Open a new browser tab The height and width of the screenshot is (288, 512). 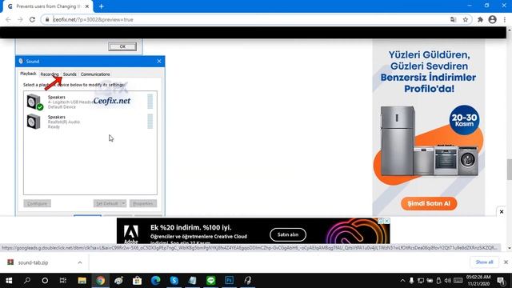point(102,6)
